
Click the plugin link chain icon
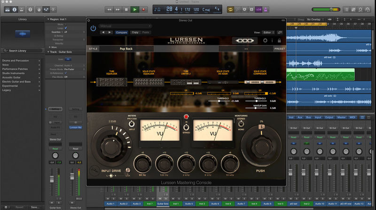pyautogui.click(x=280, y=32)
